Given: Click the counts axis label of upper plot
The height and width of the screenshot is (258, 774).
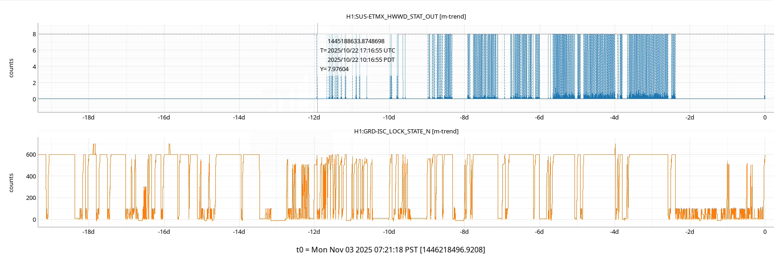Looking at the screenshot, I should click(x=11, y=68).
